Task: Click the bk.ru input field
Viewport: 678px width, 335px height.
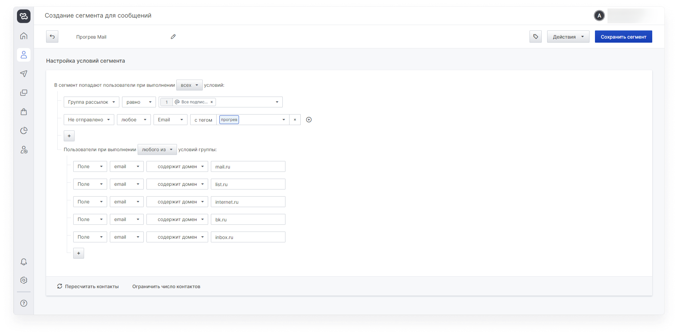Action: coord(248,219)
